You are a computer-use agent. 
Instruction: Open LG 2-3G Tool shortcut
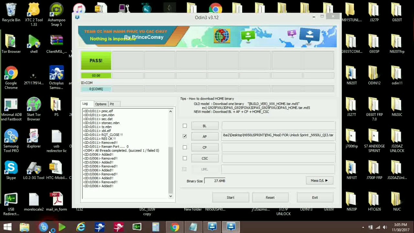[34, 171]
